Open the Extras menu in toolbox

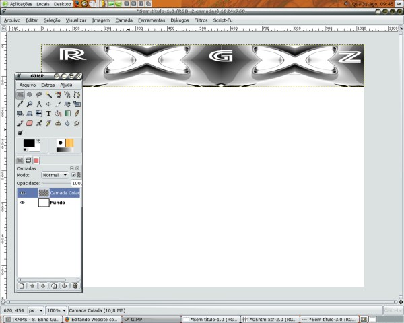[x=48, y=85]
